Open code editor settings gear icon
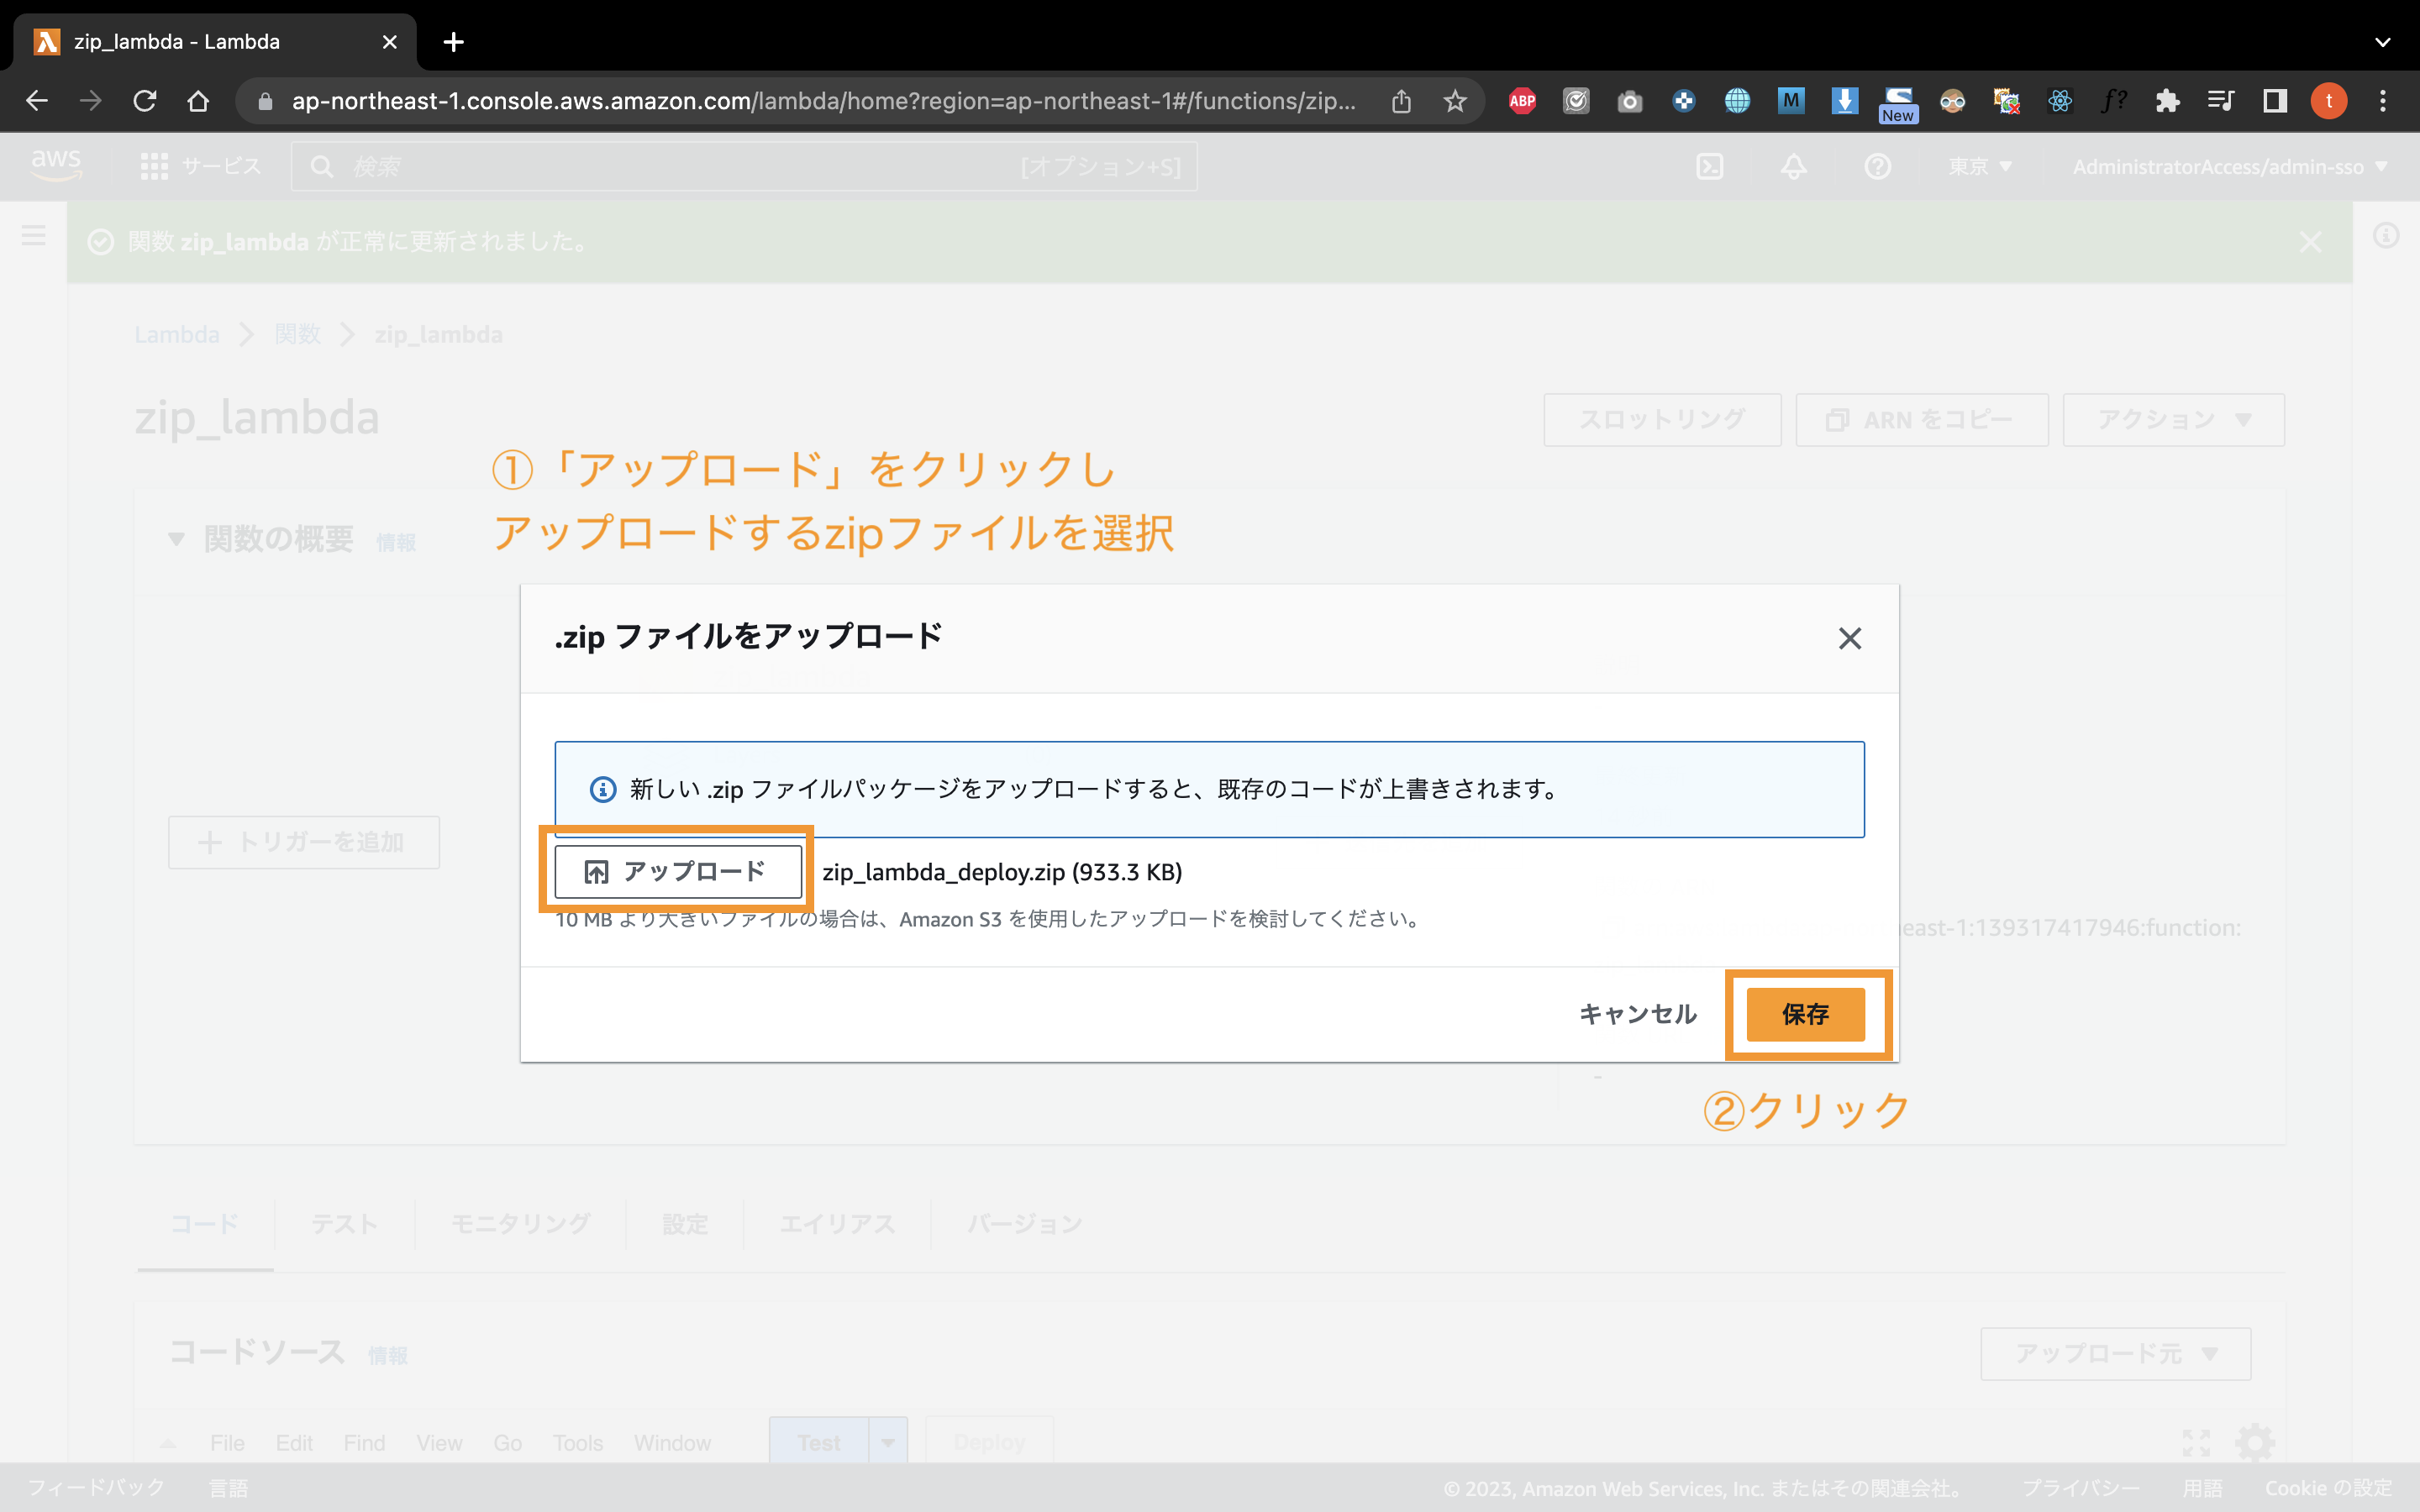The height and width of the screenshot is (1512, 2420). click(2255, 1442)
